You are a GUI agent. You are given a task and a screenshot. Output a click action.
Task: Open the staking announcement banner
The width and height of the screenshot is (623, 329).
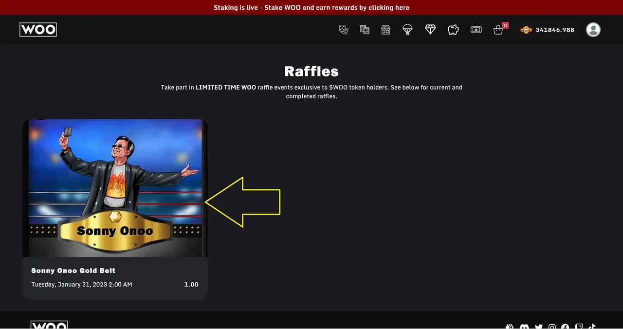[x=311, y=7]
